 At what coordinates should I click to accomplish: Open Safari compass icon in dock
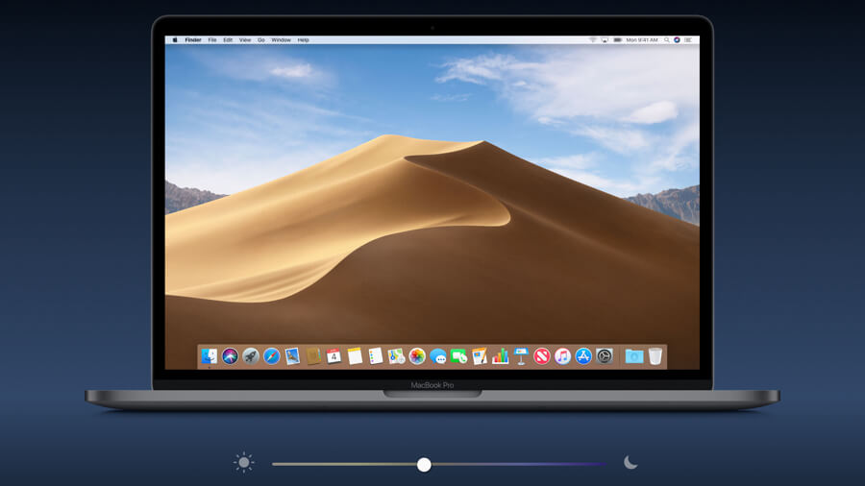coord(272,356)
